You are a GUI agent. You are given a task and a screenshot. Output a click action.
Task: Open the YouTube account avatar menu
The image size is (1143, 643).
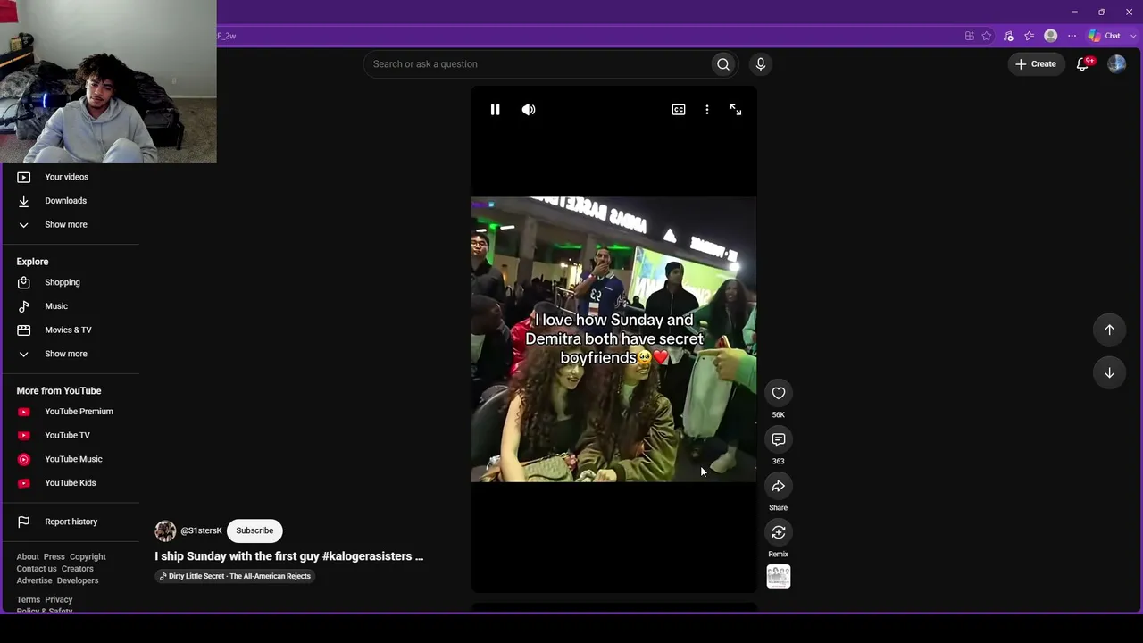click(x=1116, y=64)
